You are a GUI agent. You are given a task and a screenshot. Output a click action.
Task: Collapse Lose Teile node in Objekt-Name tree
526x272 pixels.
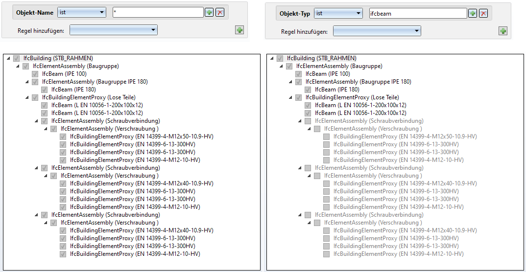(27, 98)
